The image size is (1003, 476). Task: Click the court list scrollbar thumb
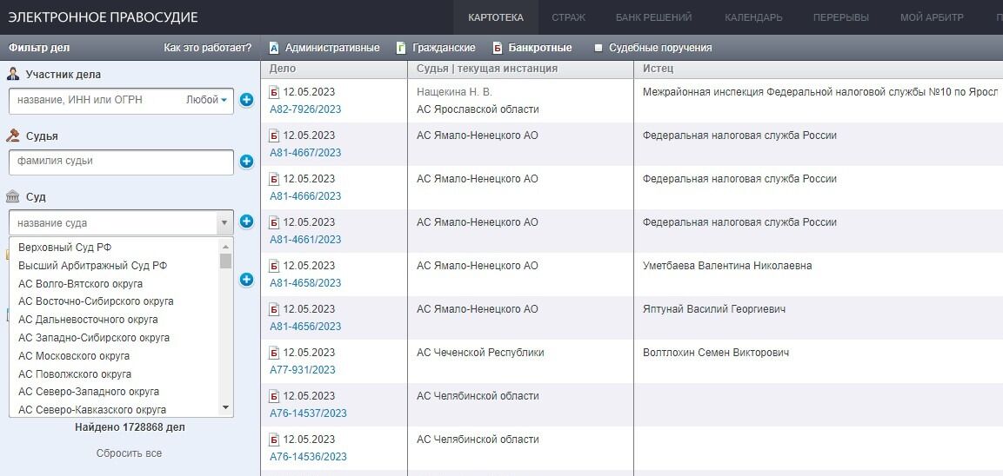tap(226, 261)
